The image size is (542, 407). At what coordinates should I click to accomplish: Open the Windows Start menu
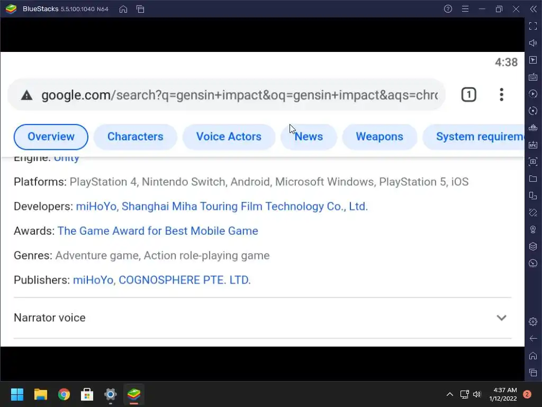point(17,394)
